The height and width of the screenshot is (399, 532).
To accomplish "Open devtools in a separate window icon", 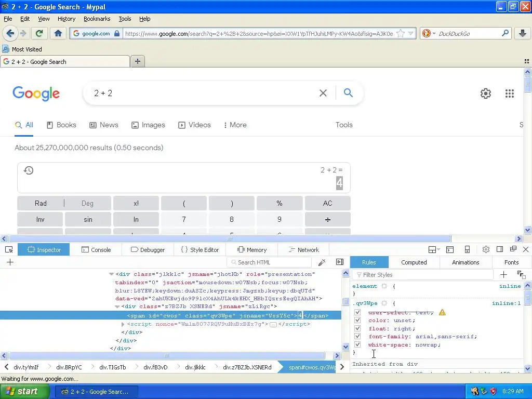I will [x=513, y=249].
